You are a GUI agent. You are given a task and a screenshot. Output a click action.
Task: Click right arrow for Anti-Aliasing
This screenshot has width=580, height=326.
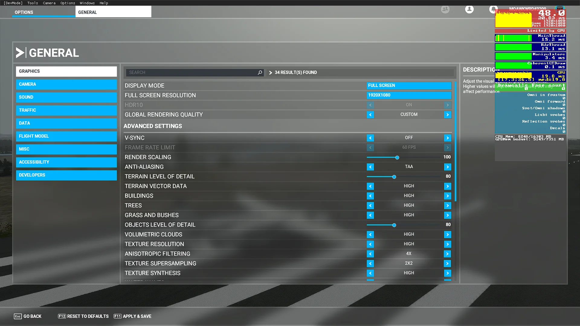447,167
